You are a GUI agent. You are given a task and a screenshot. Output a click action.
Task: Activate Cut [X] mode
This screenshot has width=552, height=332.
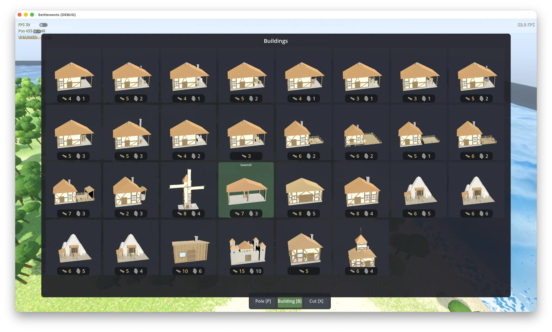tap(316, 301)
